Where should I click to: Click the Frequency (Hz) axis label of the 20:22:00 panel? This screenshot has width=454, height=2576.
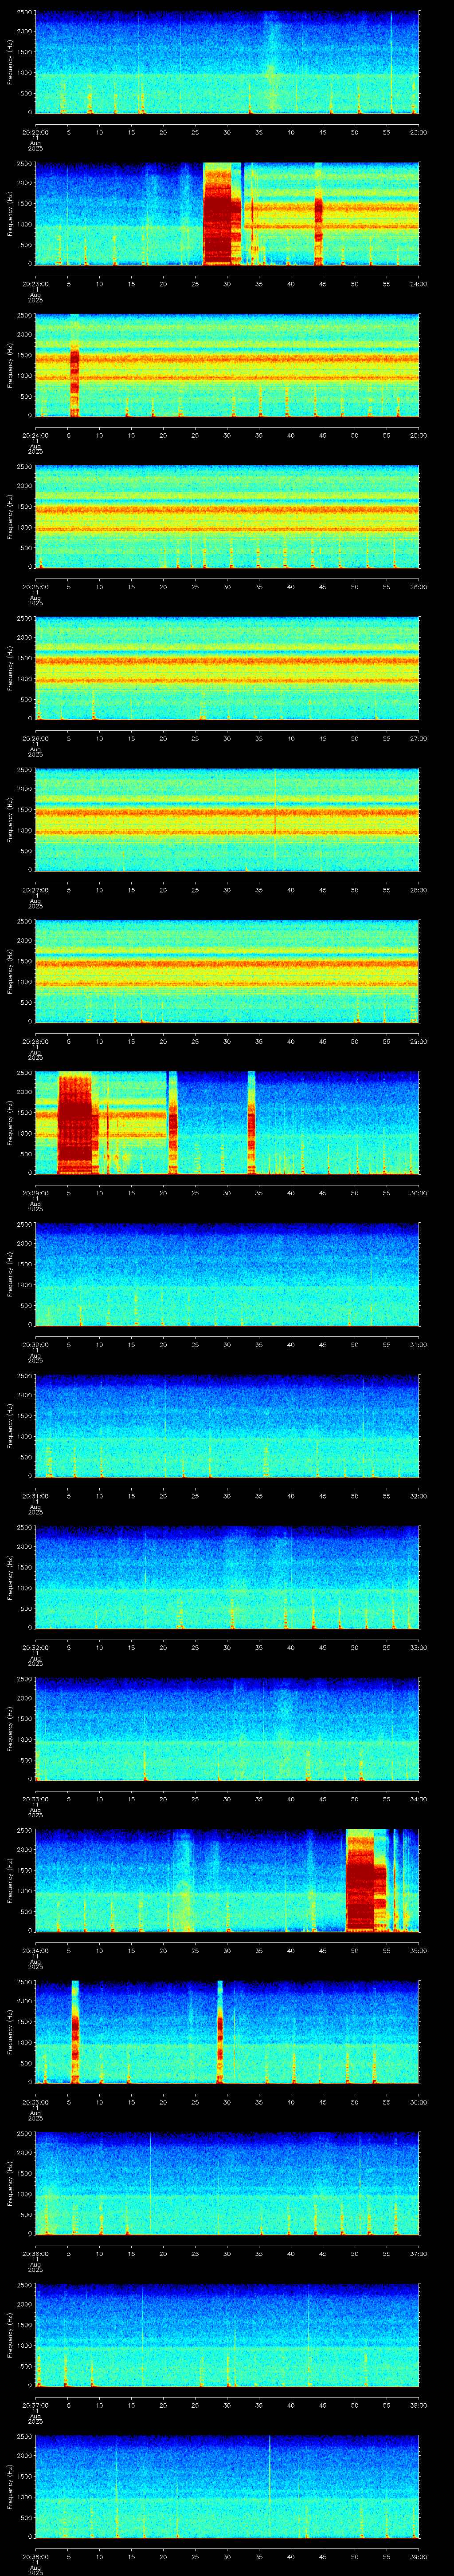(x=11, y=62)
